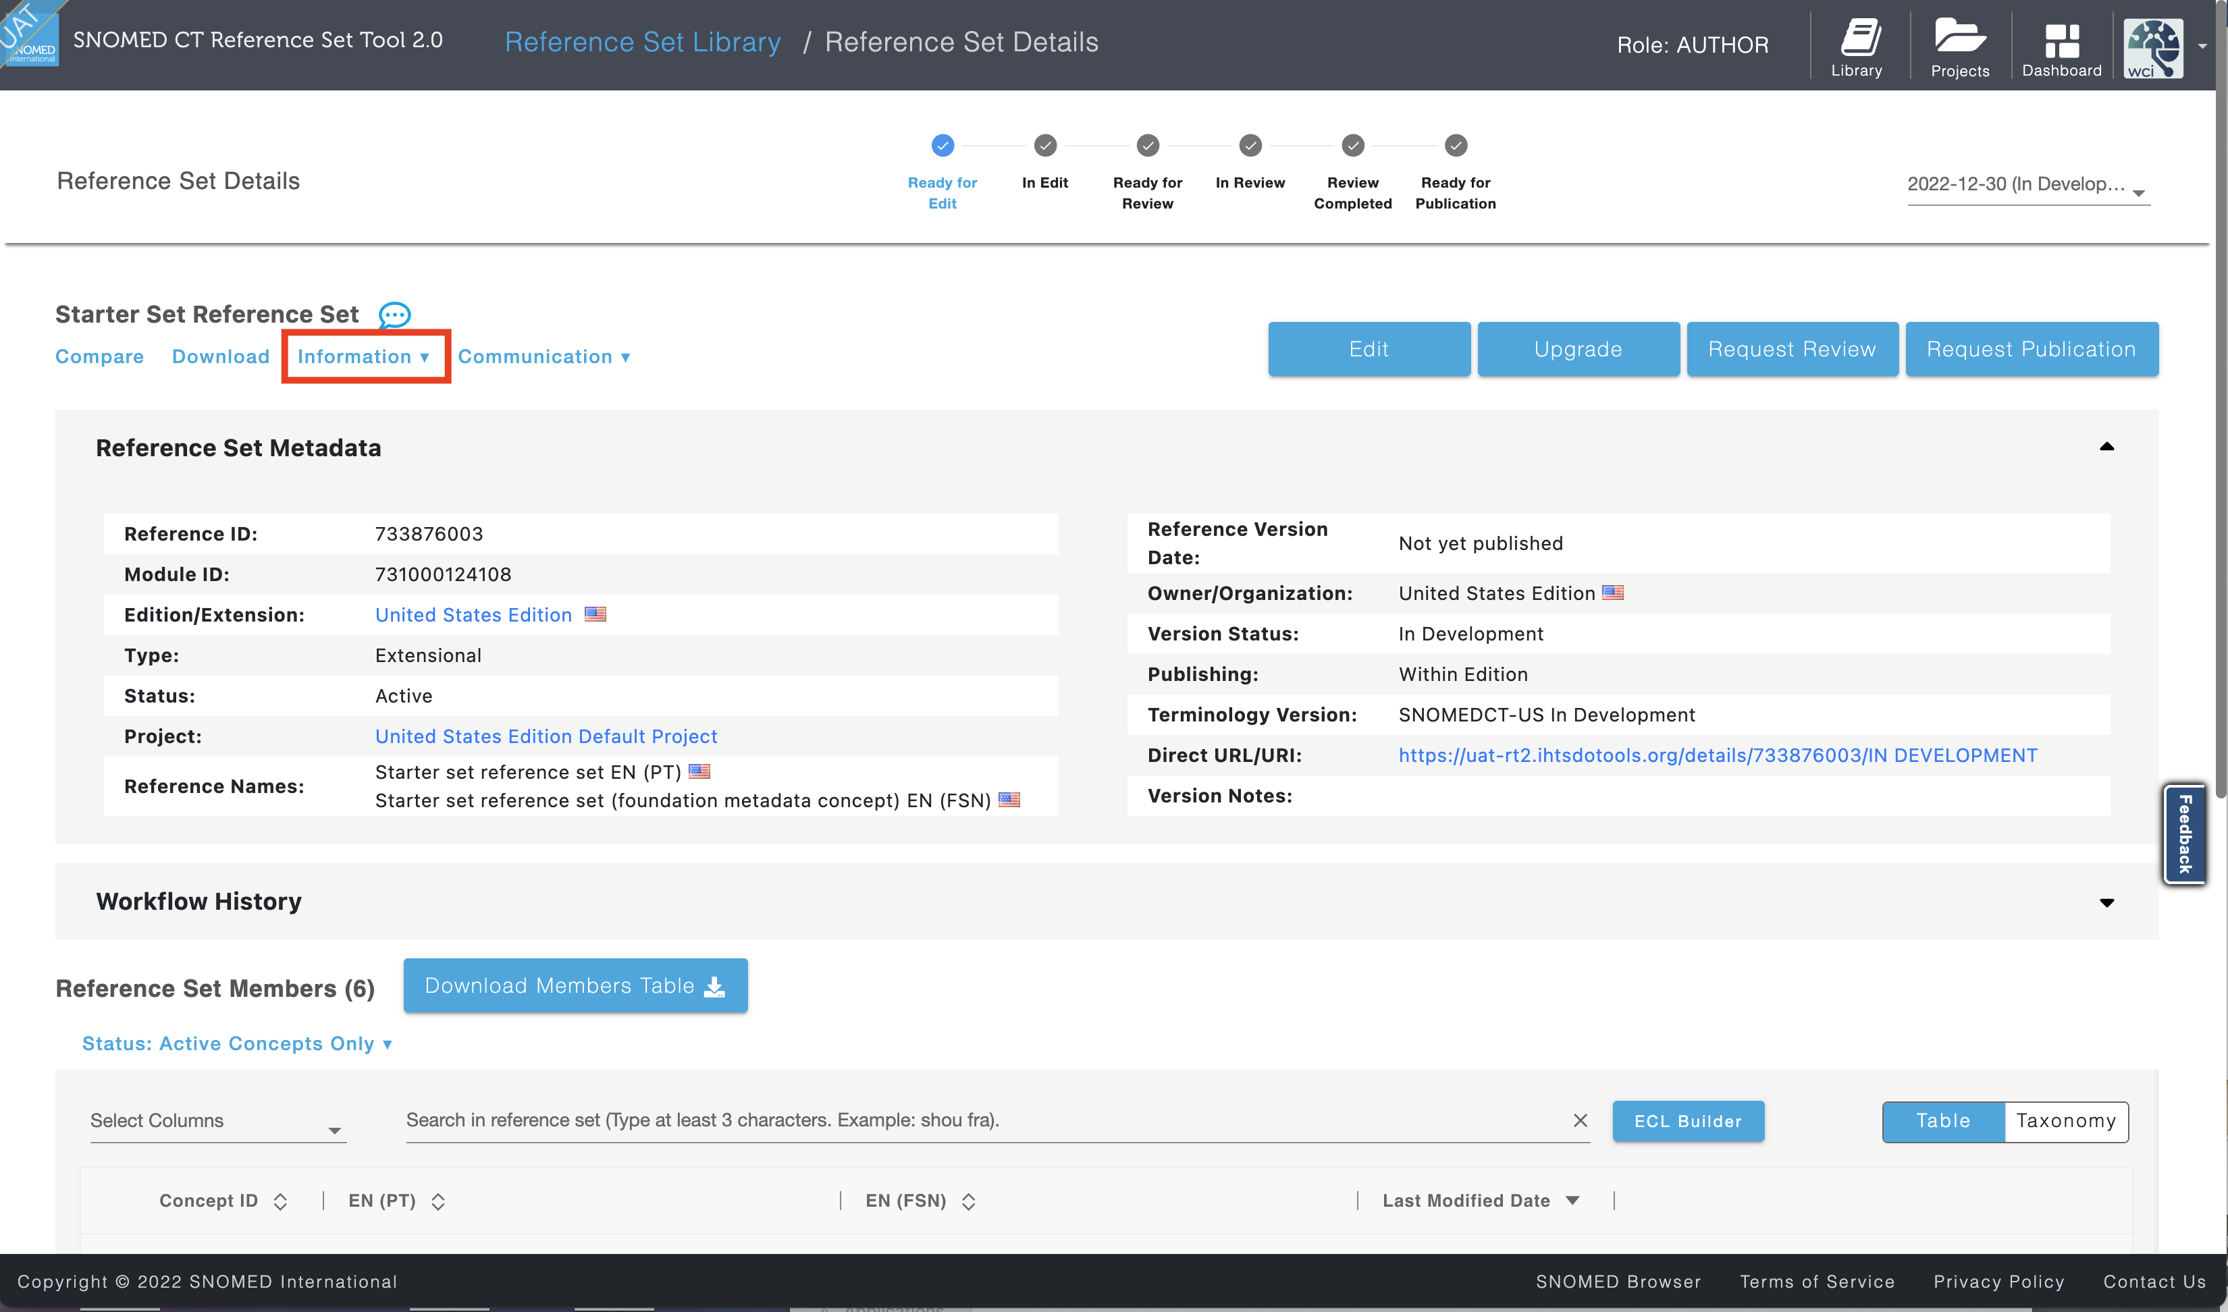This screenshot has height=1312, width=2228.
Task: Open the Reference Set Library breadcrumb
Action: coord(642,42)
